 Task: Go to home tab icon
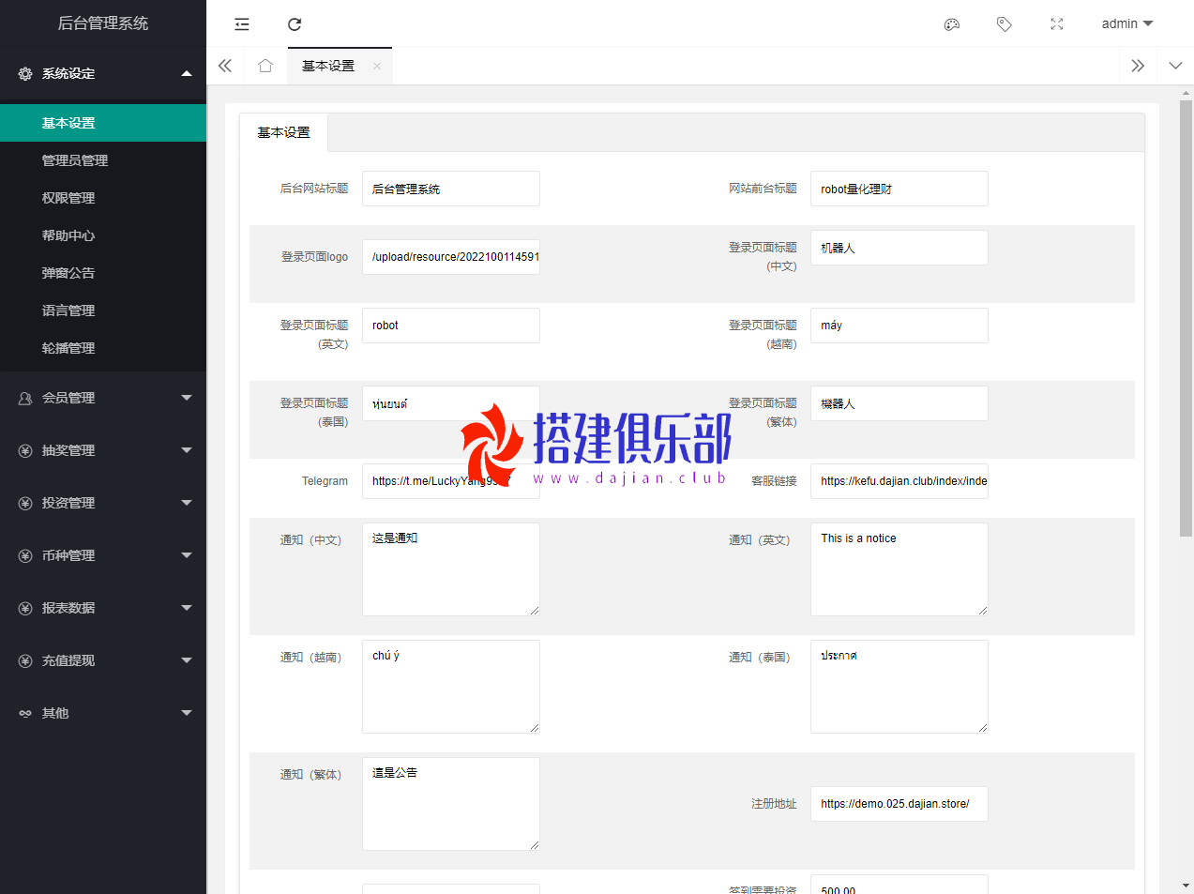tap(265, 66)
